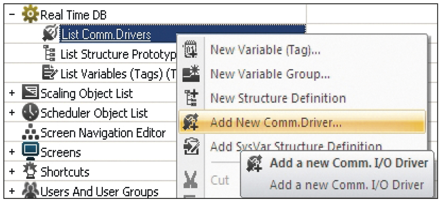This screenshot has width=440, height=201.
Task: Select Add New Comm.Driver menu entry
Action: pyautogui.click(x=302, y=122)
